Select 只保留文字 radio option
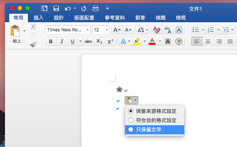 154,130
